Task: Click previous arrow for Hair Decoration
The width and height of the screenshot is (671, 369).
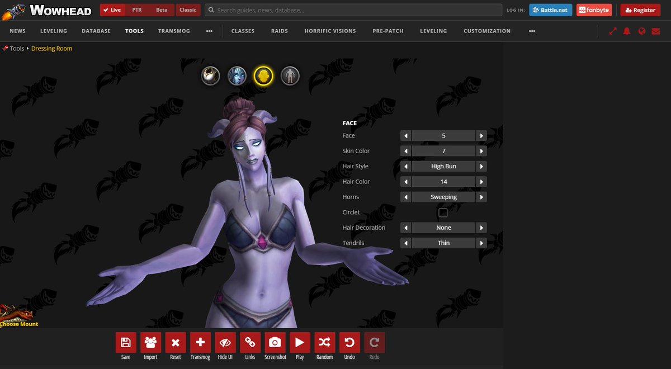Action: click(406, 228)
